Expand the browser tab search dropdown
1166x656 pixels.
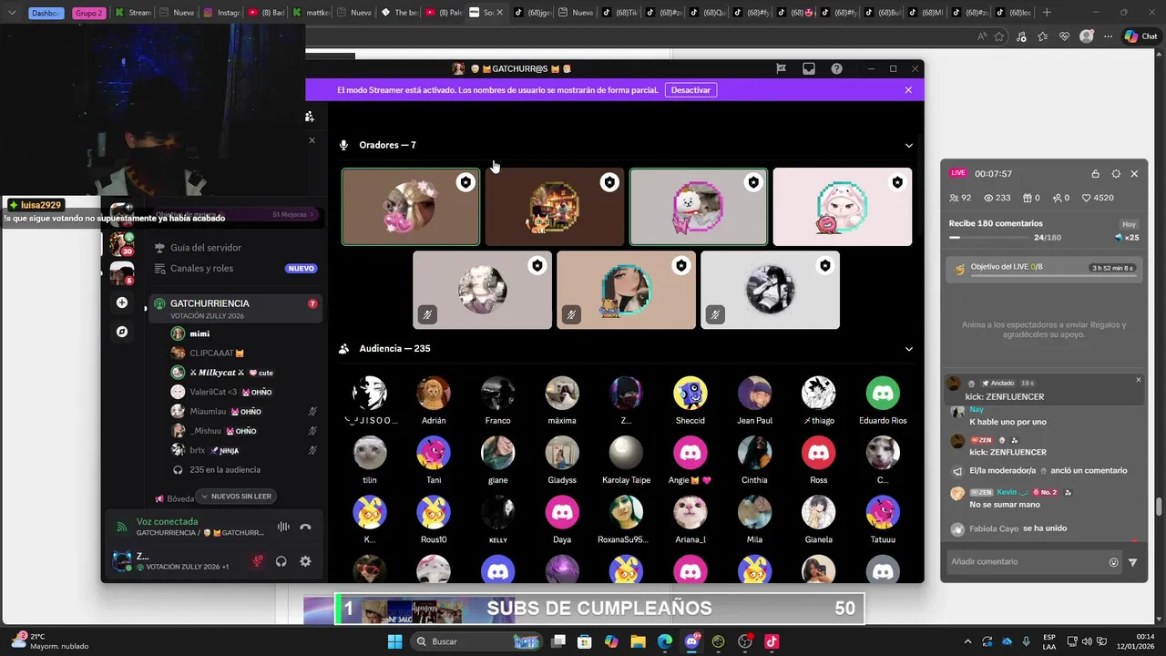[x=12, y=13]
